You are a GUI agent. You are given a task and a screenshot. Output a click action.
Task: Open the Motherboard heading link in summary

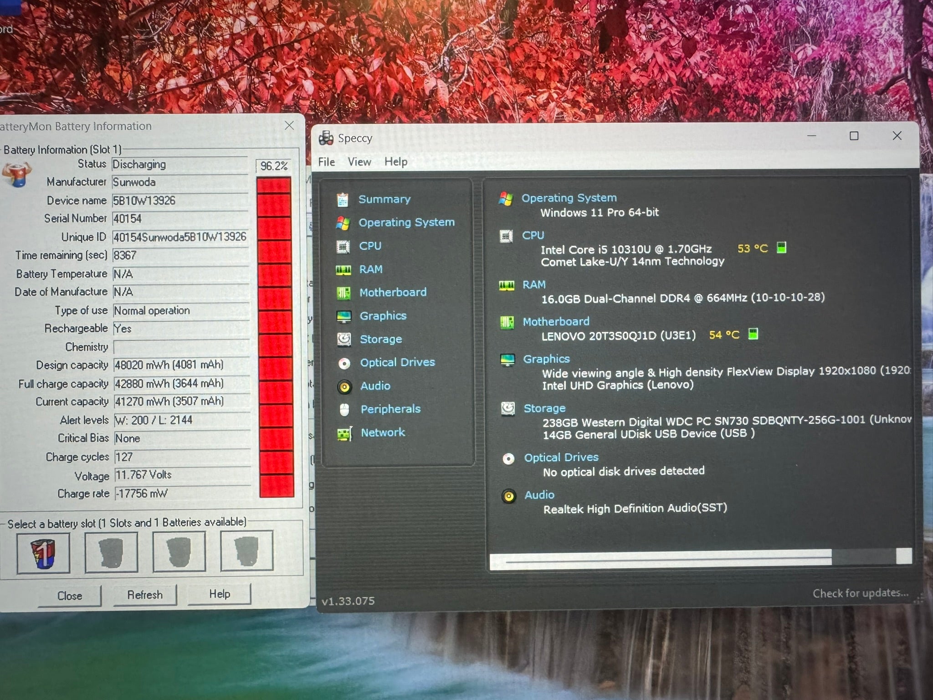[x=556, y=322]
